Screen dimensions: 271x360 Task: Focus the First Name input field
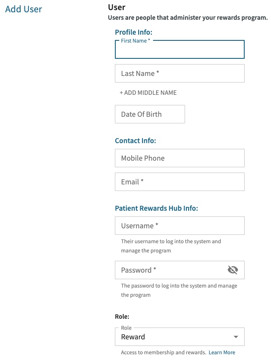[x=179, y=50]
